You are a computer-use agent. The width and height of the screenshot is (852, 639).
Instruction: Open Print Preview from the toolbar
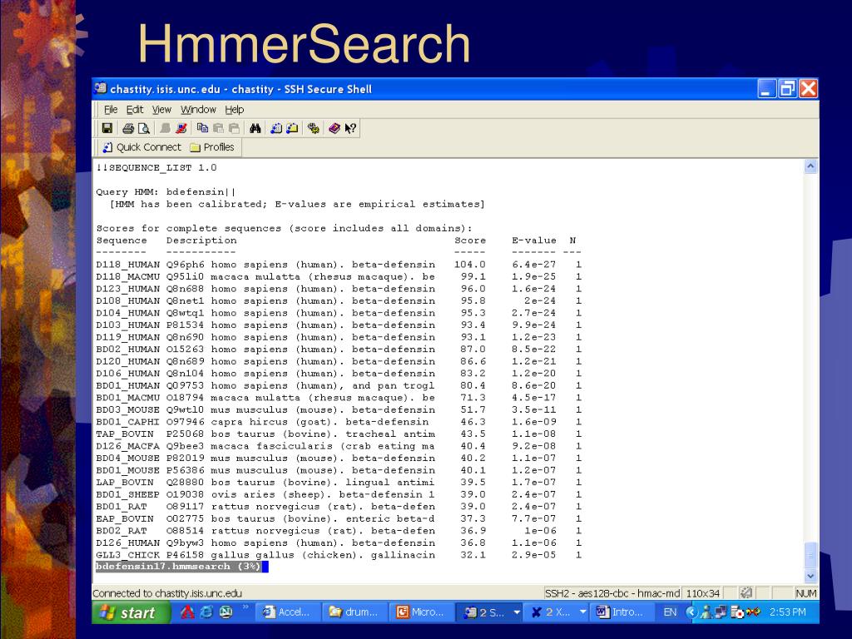(144, 128)
